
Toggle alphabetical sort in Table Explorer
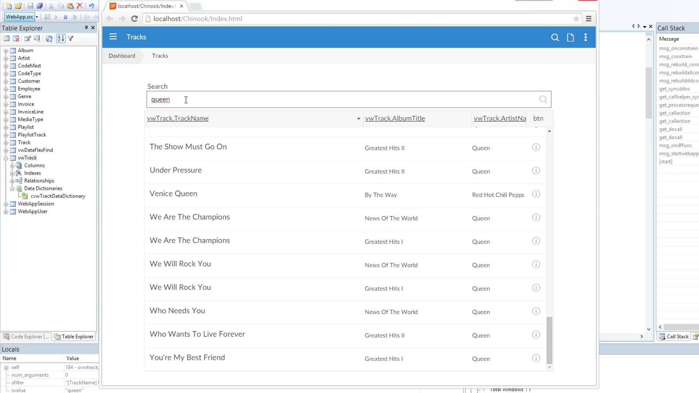60,38
